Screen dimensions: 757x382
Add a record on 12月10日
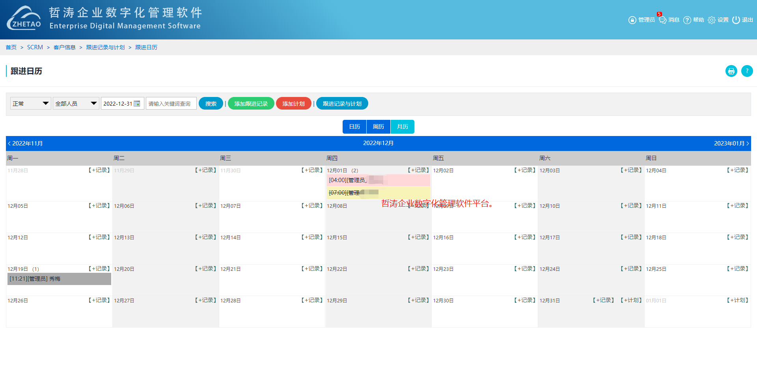click(631, 206)
